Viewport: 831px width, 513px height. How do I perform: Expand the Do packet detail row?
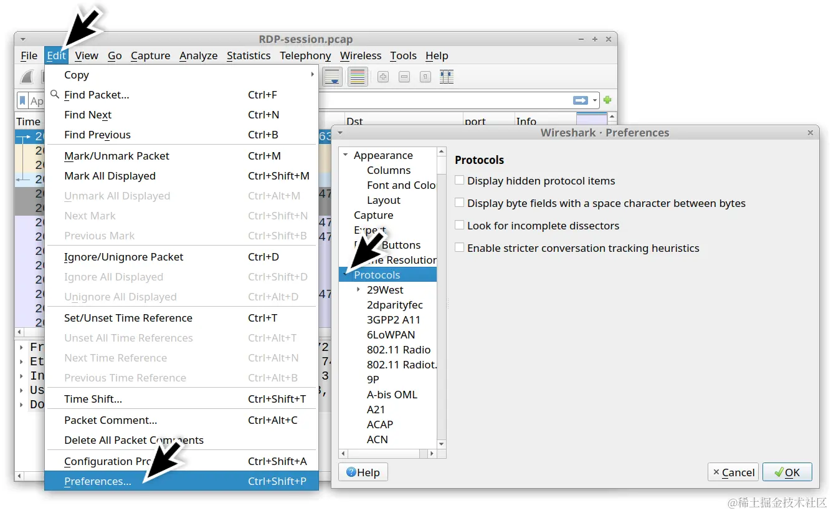(x=22, y=405)
